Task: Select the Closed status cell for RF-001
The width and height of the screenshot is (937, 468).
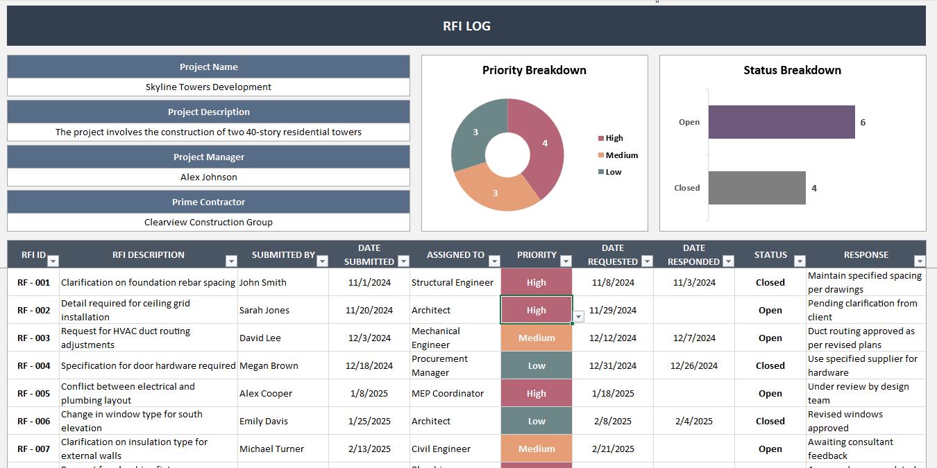Action: point(770,282)
